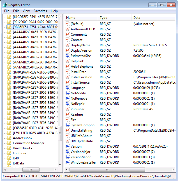The image size is (178, 181).
Task: Click the values pane scroll left arrow
Action: tap(67, 169)
